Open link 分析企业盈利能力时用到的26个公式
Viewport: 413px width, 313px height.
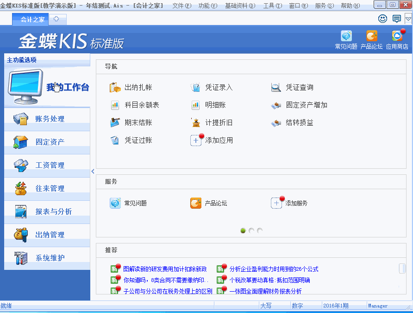coord(274,269)
